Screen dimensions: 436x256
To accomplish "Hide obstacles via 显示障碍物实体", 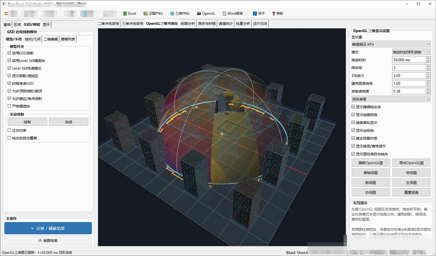I will [353, 107].
